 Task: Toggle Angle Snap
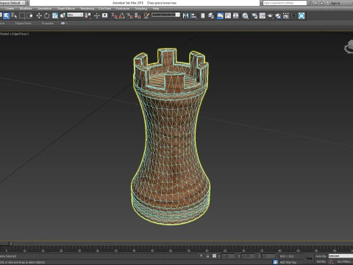pyautogui.click(x=122, y=15)
